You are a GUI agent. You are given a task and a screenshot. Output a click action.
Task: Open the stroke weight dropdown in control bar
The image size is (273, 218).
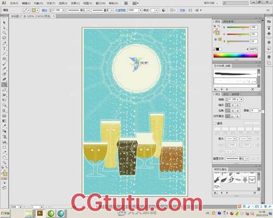[64, 10]
